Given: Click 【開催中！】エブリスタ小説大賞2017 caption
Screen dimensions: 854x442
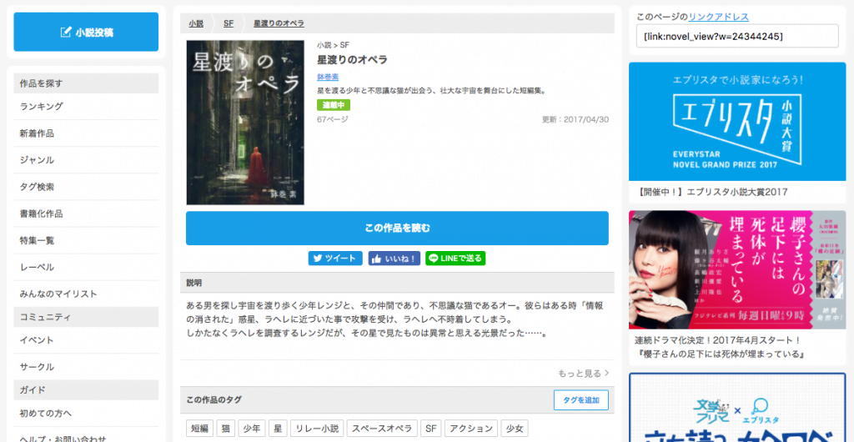Looking at the screenshot, I should 711,192.
